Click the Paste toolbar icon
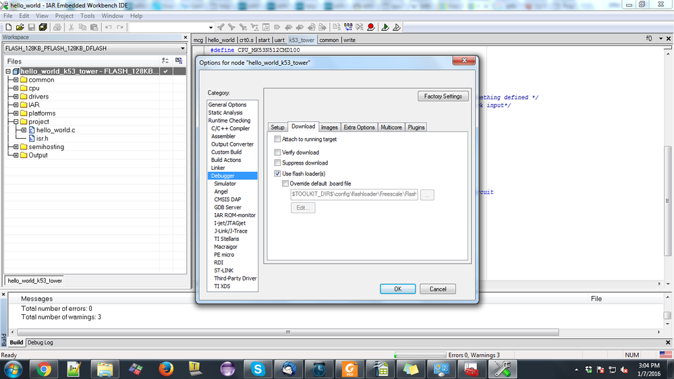 pos(94,27)
